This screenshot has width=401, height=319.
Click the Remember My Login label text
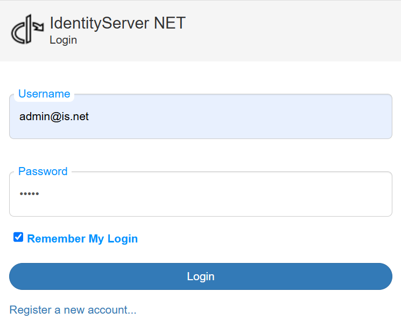point(82,239)
